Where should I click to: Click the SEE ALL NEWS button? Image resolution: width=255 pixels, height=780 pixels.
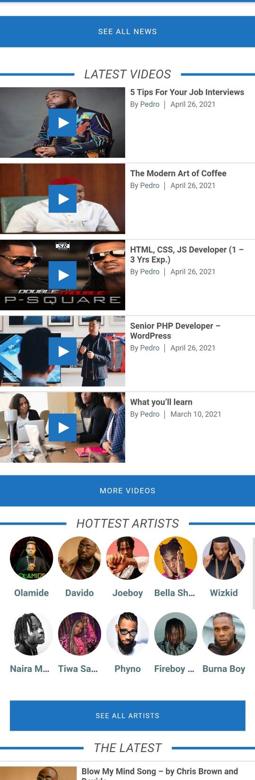pyautogui.click(x=127, y=32)
